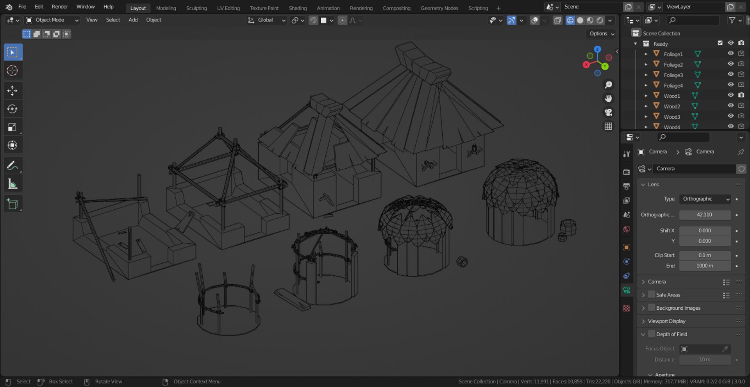
Task: Select the Transform tool
Action: tap(12, 145)
